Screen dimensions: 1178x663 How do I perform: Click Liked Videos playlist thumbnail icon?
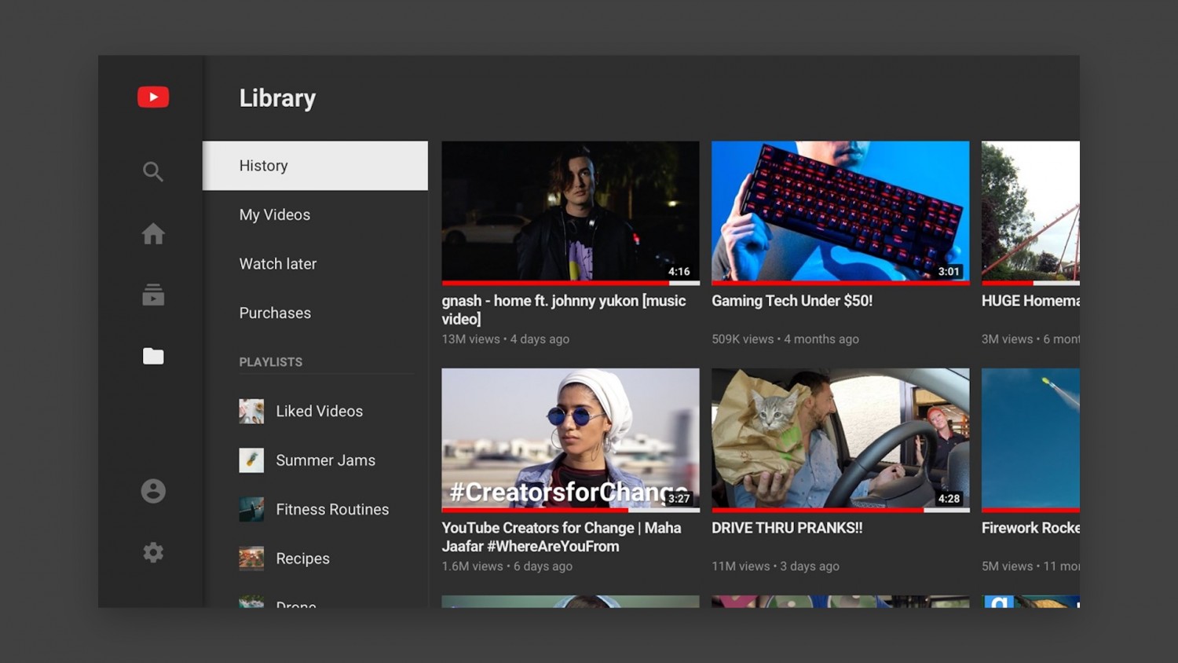251,411
